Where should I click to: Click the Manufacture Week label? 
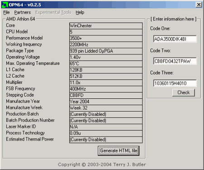click(24, 108)
